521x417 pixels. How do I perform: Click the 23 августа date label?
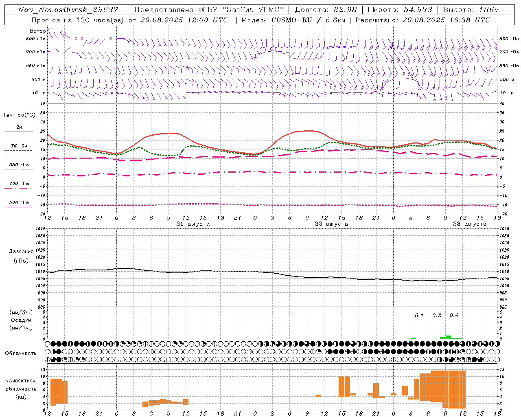pyautogui.click(x=470, y=224)
